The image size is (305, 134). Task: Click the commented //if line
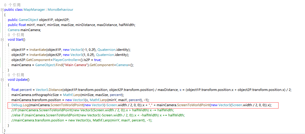coord(93,110)
